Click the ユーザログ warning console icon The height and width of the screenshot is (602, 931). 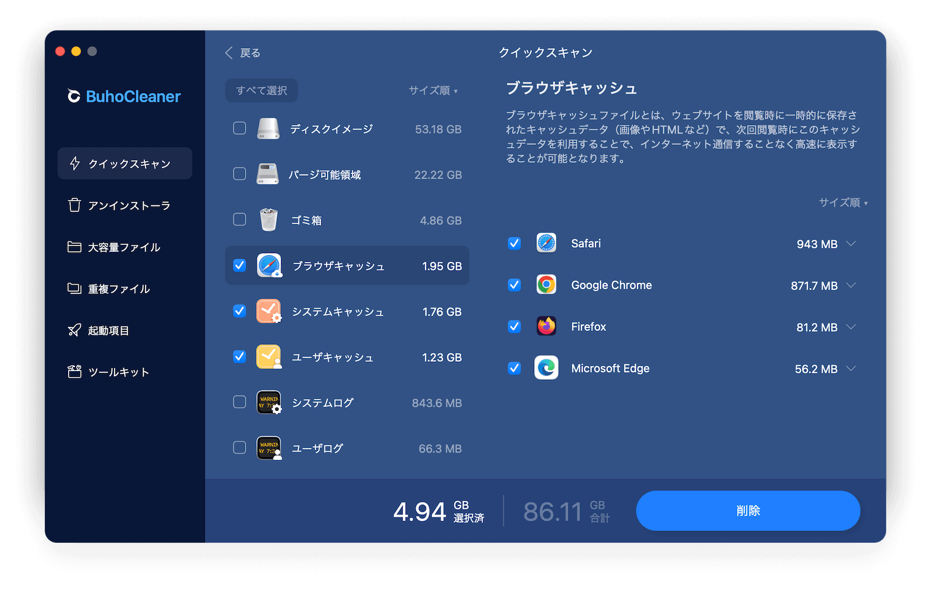[269, 448]
